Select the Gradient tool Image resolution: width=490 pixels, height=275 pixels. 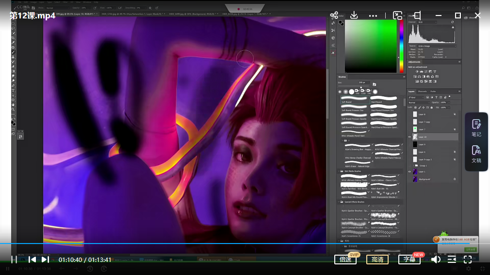[13, 71]
